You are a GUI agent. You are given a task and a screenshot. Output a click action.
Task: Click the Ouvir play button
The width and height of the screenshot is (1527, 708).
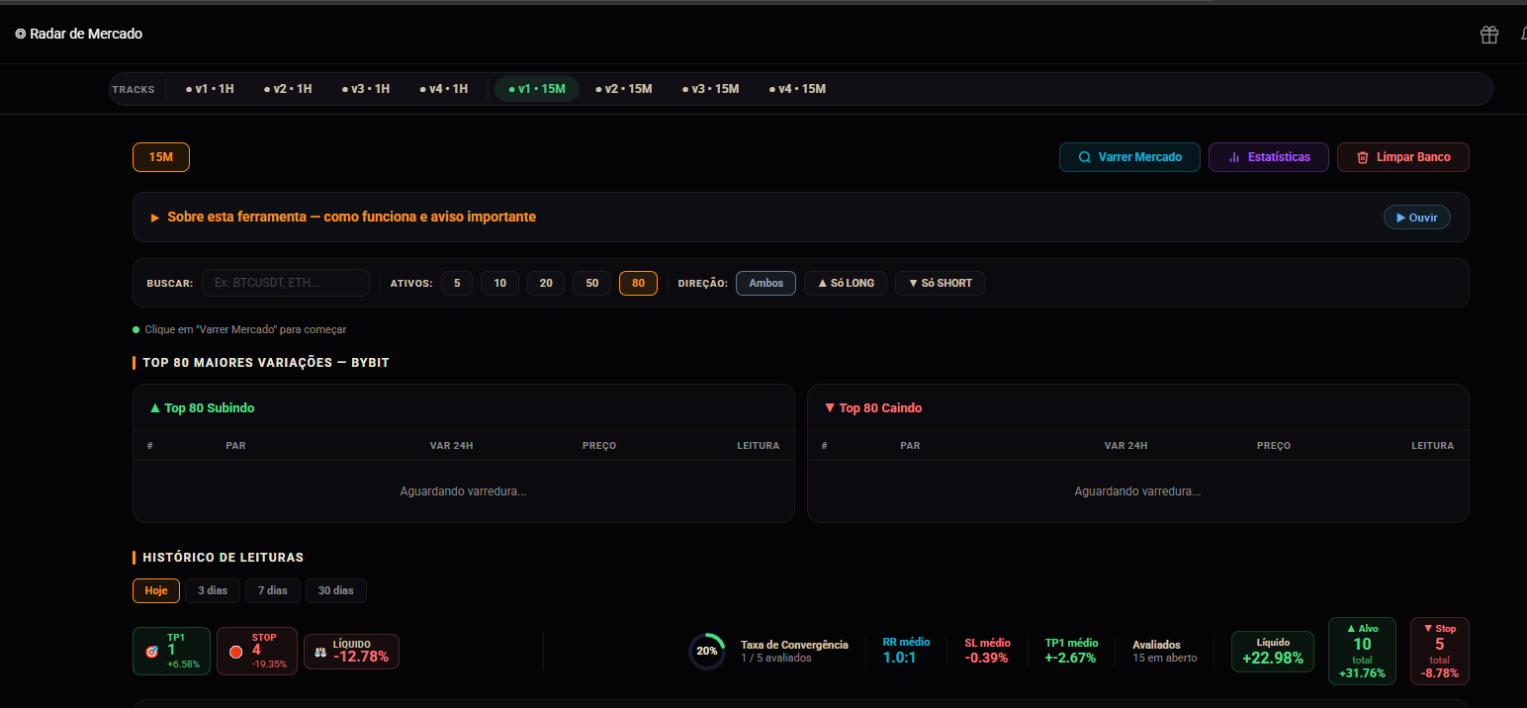point(1417,218)
